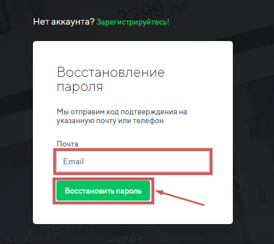Click the "указанную почту или телефон" line
The height and width of the screenshot is (244, 274).
pos(110,121)
